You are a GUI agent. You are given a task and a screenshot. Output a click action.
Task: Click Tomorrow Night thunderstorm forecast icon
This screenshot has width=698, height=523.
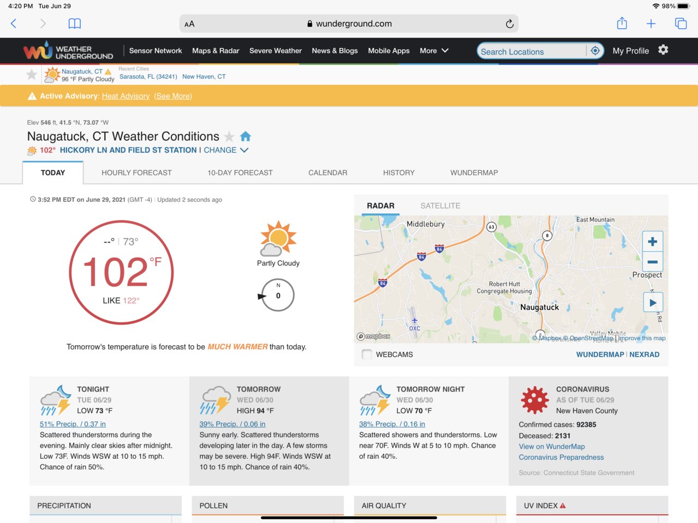tap(375, 401)
